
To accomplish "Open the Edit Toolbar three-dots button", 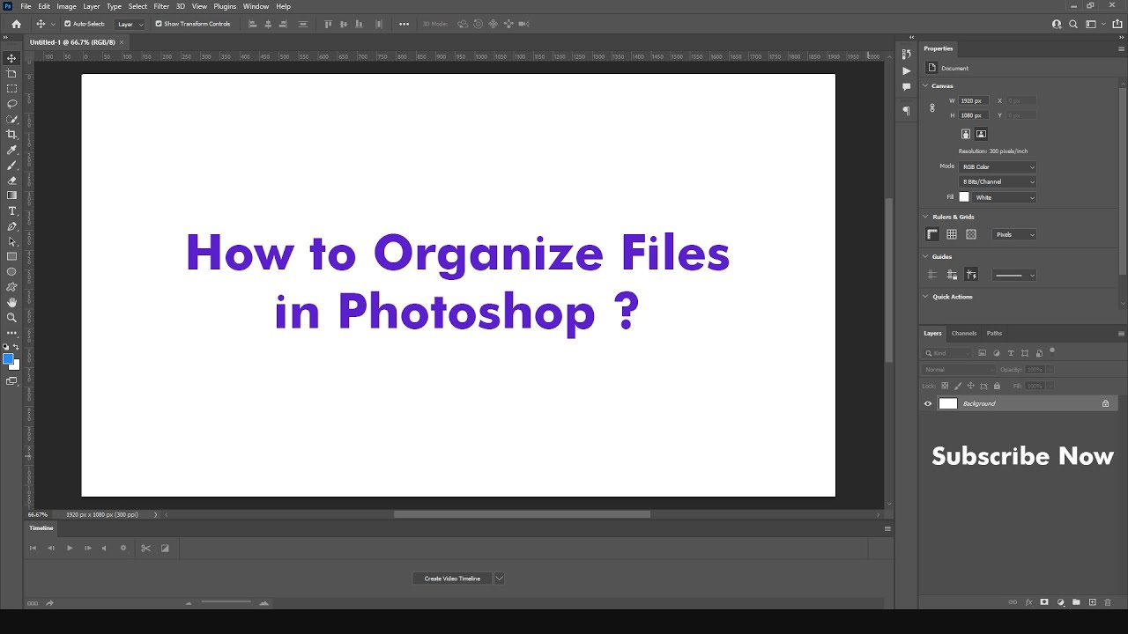I will click(11, 333).
